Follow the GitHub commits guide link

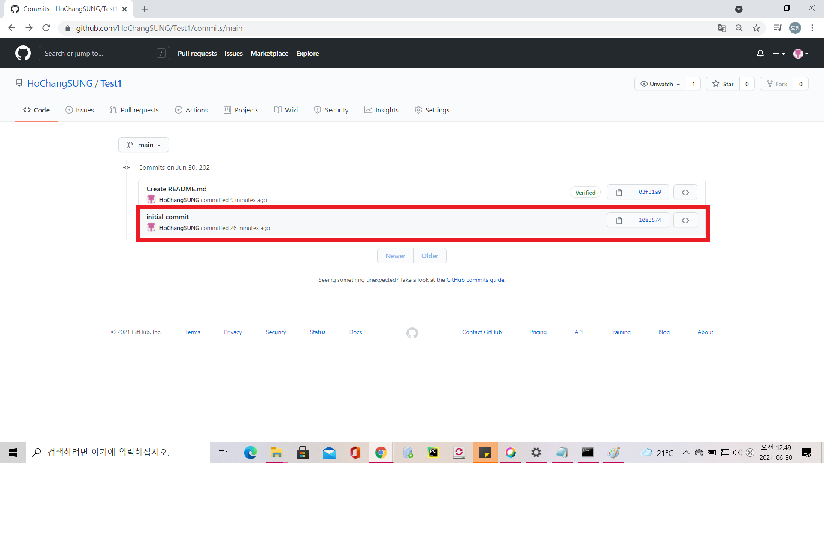[476, 280]
